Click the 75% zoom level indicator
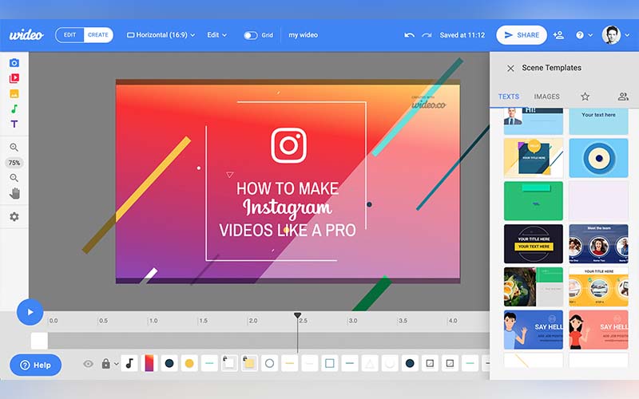Image resolution: width=639 pixels, height=399 pixels. tap(14, 163)
